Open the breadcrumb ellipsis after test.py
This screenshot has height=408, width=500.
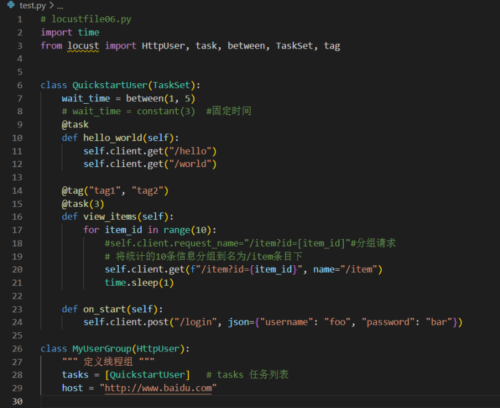click(x=60, y=6)
